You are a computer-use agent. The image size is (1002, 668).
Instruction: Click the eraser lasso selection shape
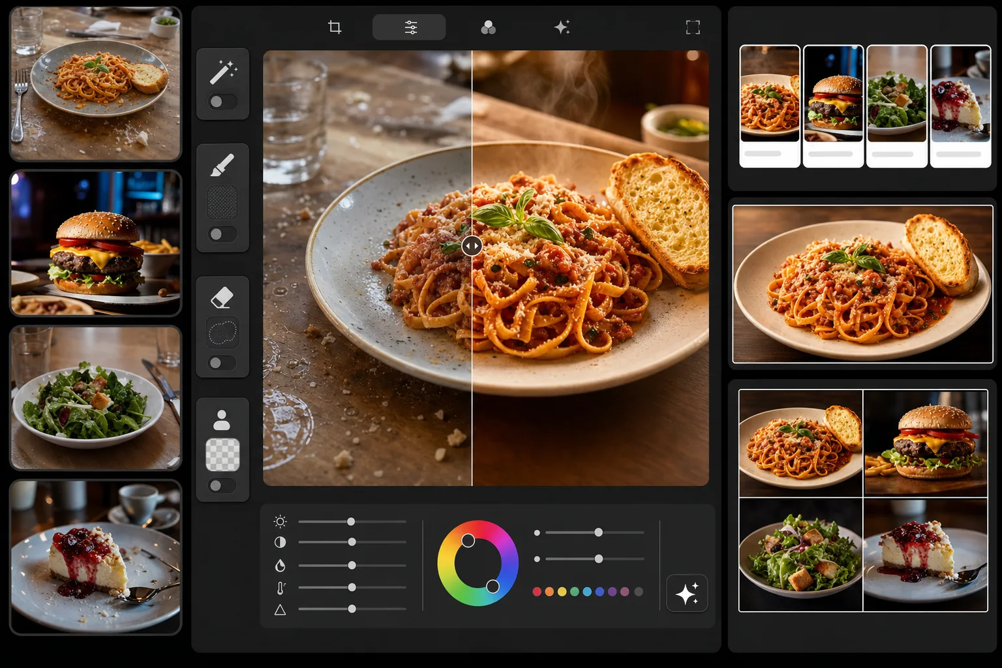tap(222, 333)
